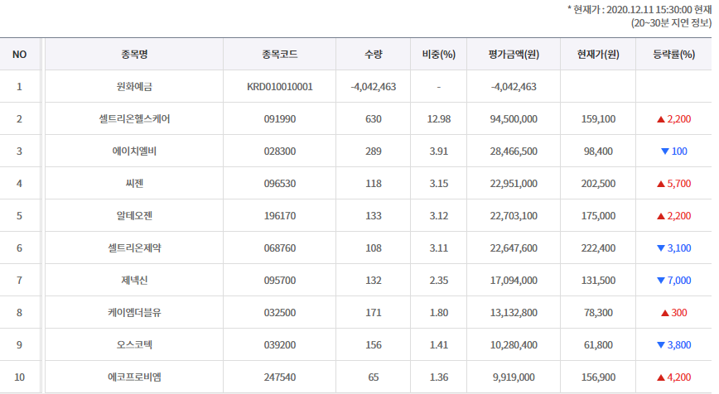Viewport: 719px width, 394px height.
Task: Select the 셀트리온헬스케어 stock name
Action: [134, 119]
